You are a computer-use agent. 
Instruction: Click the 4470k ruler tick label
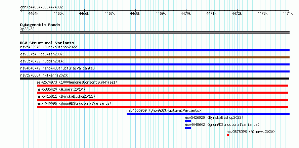186,13
